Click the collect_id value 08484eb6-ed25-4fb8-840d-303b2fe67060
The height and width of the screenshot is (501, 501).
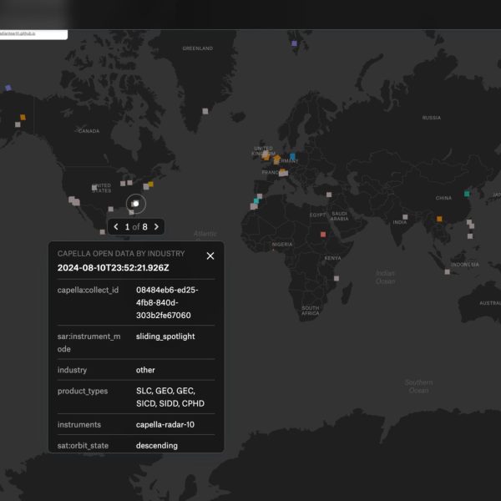[167, 302]
